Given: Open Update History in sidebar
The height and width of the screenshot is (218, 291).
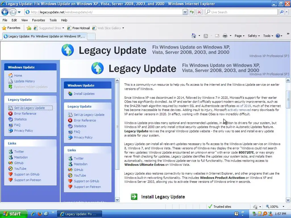Looking at the screenshot, I should pyautogui.click(x=24, y=81).
